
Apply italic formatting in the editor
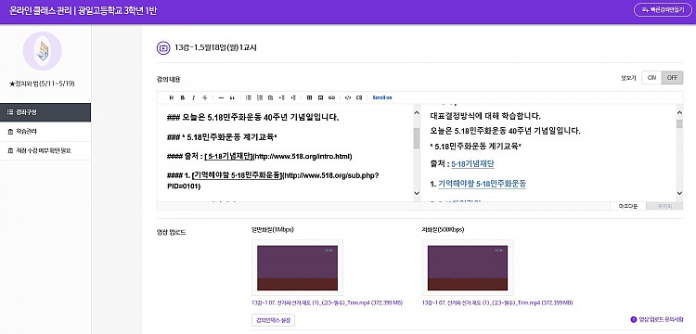pos(194,97)
